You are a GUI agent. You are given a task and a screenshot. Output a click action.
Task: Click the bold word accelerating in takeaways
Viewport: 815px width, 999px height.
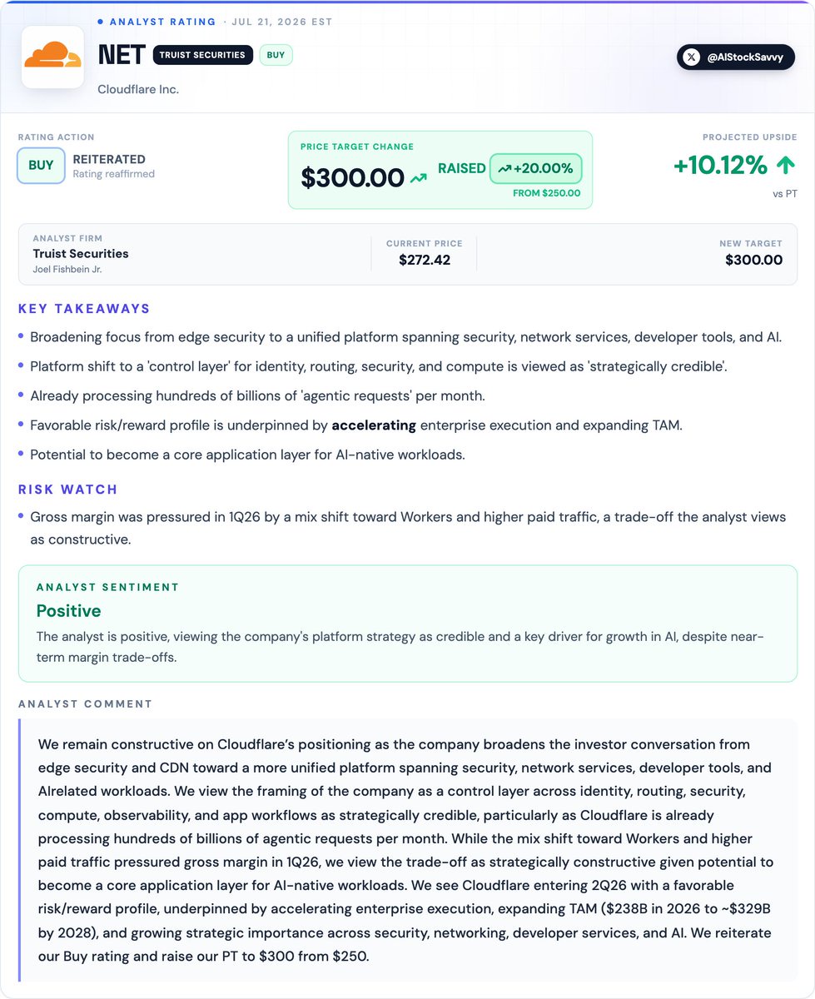pos(374,425)
